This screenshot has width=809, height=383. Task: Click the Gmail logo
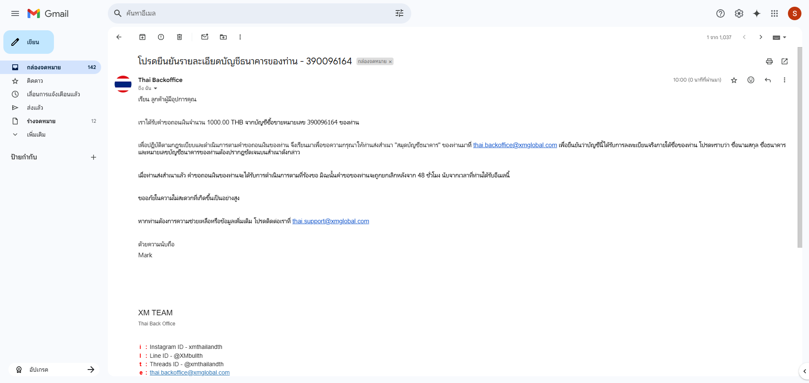[x=48, y=13]
